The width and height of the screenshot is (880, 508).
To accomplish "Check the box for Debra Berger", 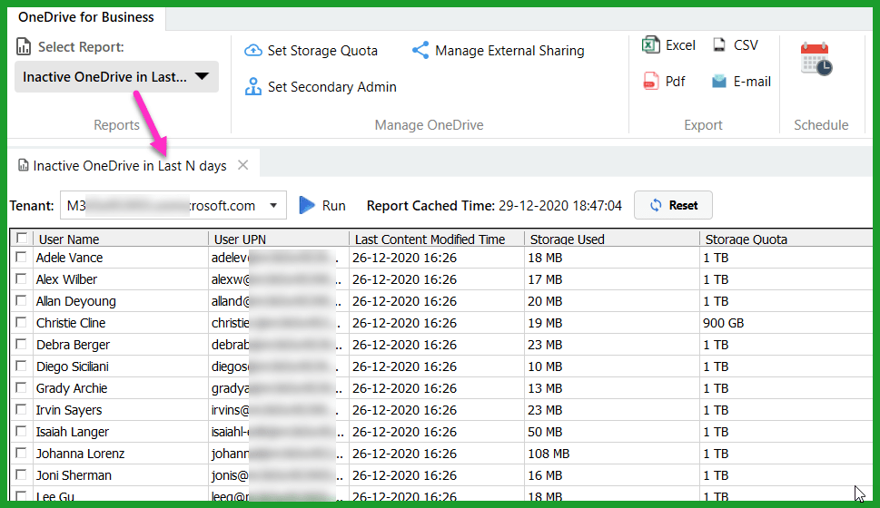I will click(x=21, y=344).
